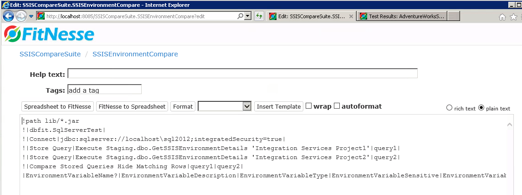This screenshot has width=522, height=195.
Task: Click the address bar search magnifier icon
Action: click(240, 16)
